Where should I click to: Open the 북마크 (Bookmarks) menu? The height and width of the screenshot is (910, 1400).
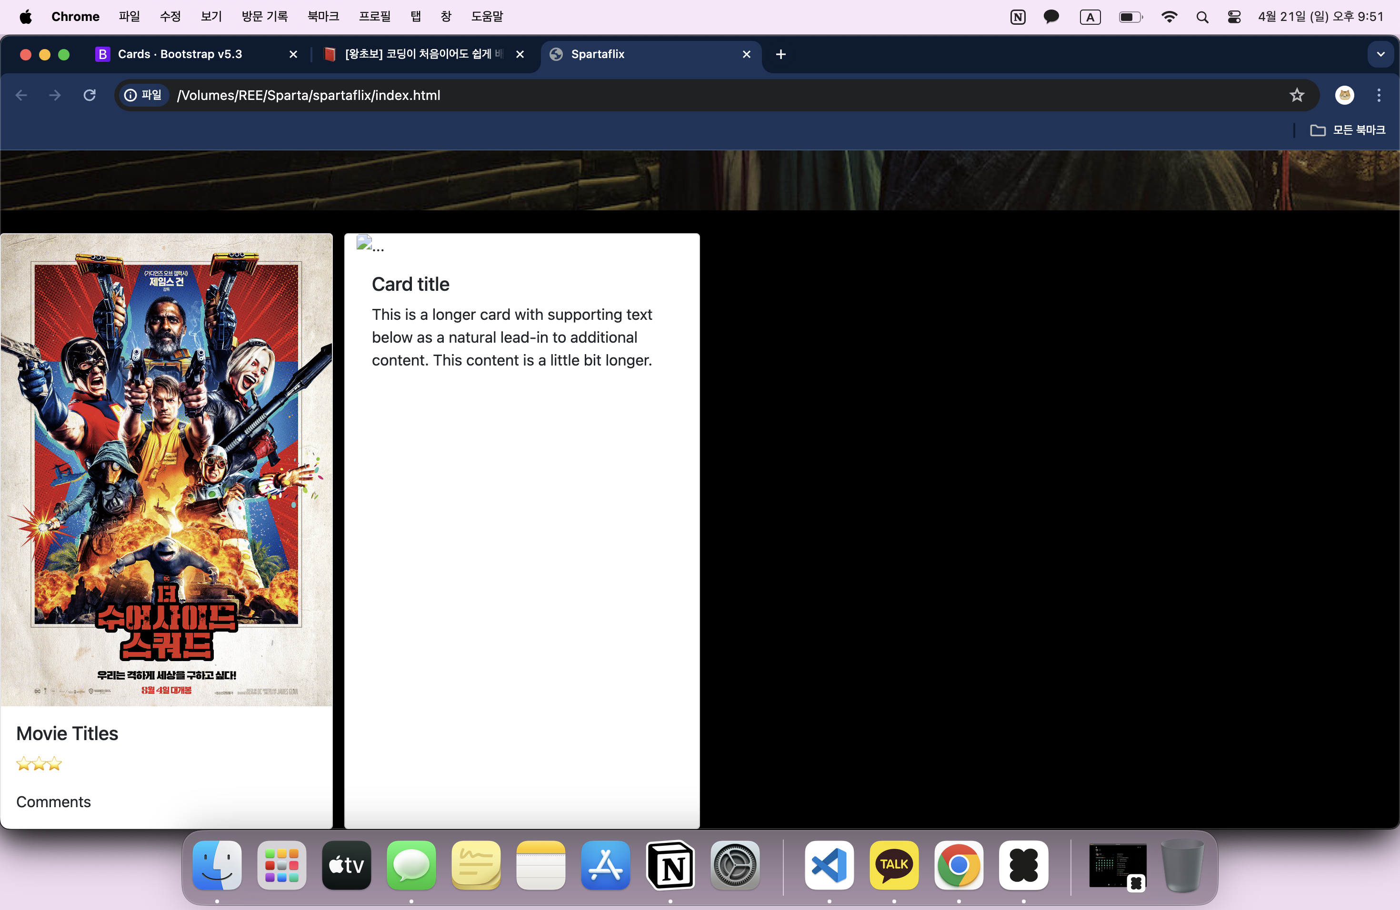[323, 17]
